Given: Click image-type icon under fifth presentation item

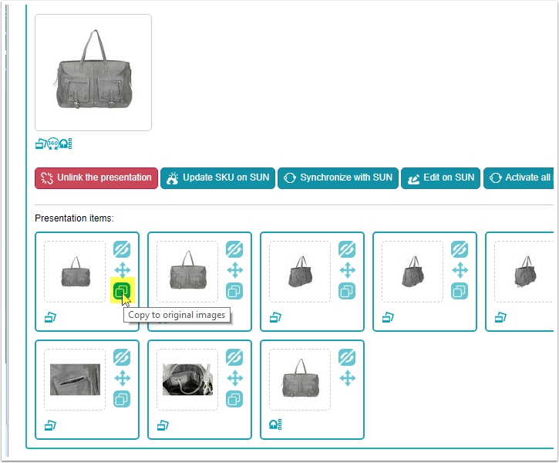Looking at the screenshot, I should click(x=500, y=317).
